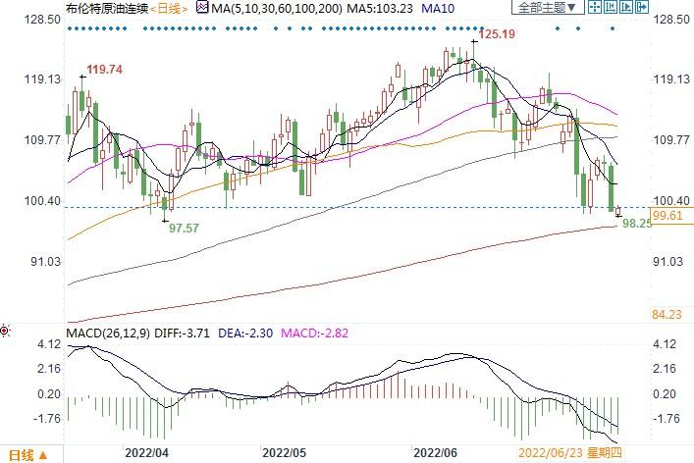
Task: Click the left axis 91.03 price label
Action: point(45,262)
